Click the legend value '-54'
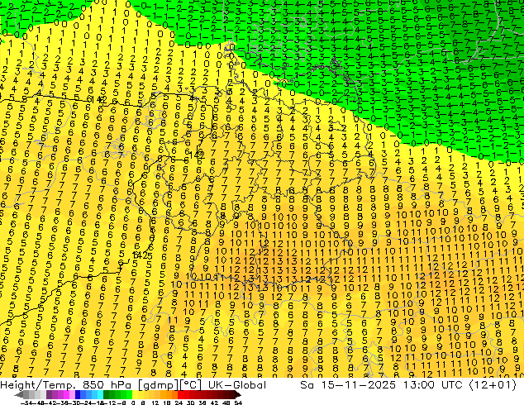524x405 pixels. [26, 403]
